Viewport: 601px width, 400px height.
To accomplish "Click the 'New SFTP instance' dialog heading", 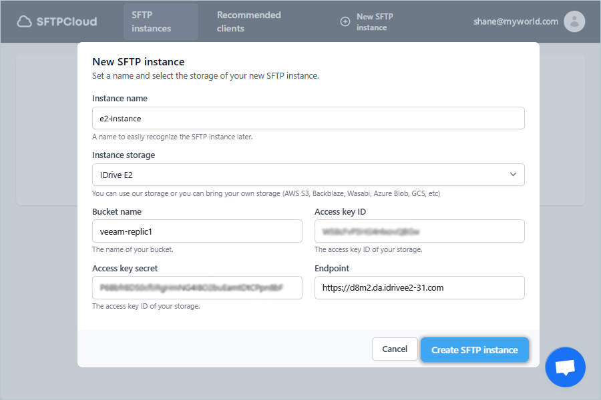I will tap(138, 61).
